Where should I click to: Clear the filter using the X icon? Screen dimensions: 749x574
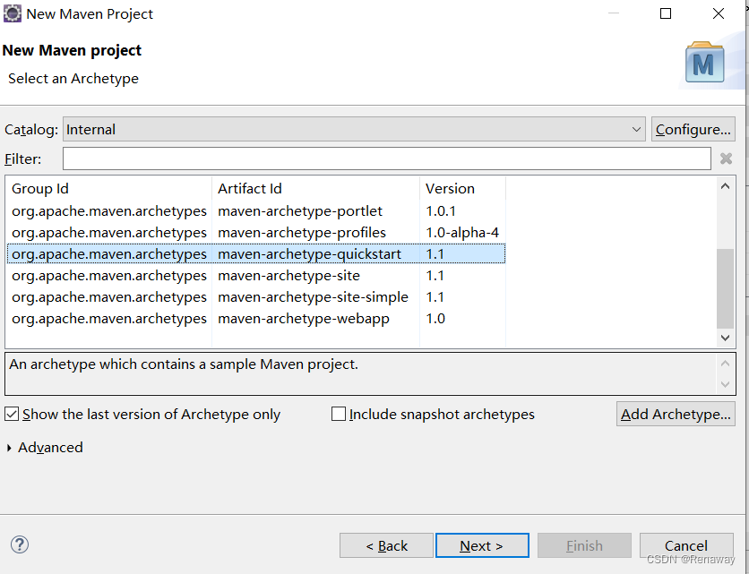[726, 158]
